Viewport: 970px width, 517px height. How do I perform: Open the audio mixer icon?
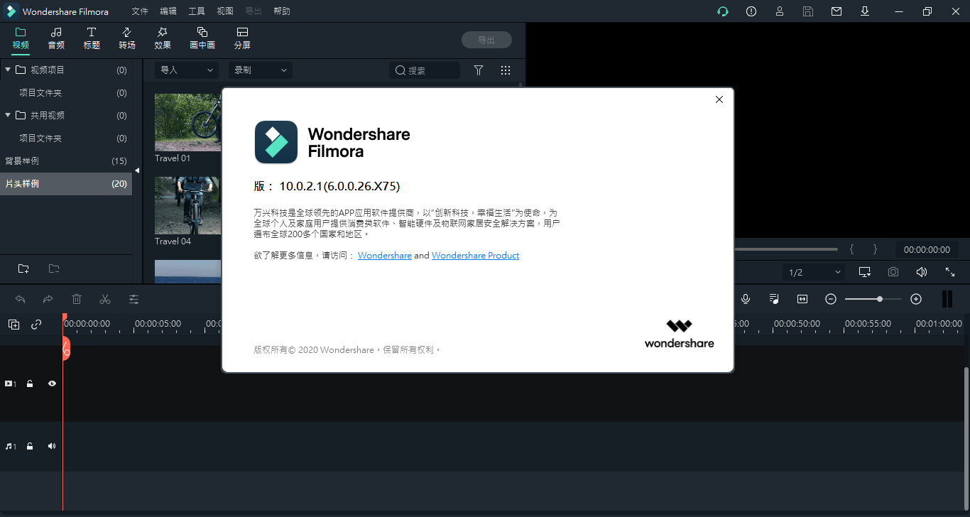point(774,299)
